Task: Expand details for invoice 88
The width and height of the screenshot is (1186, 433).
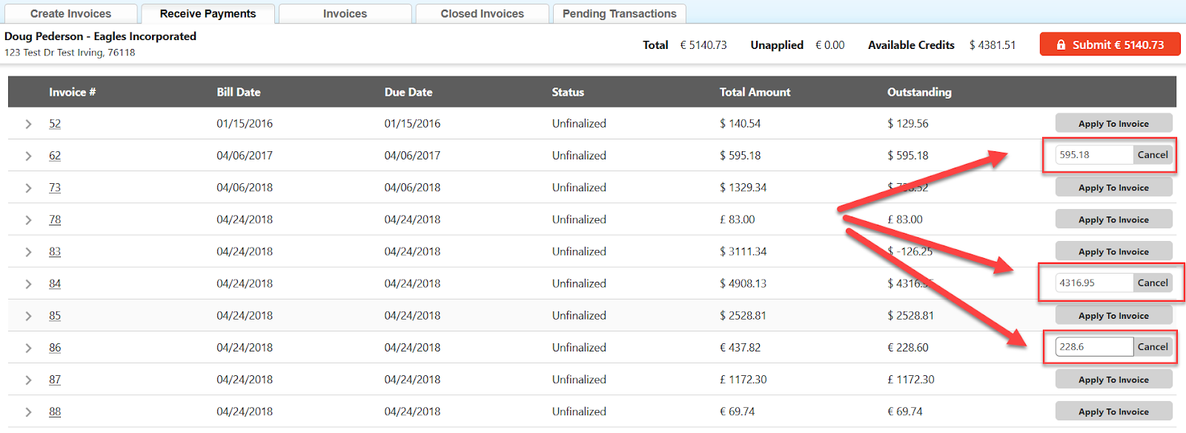Action: point(28,411)
